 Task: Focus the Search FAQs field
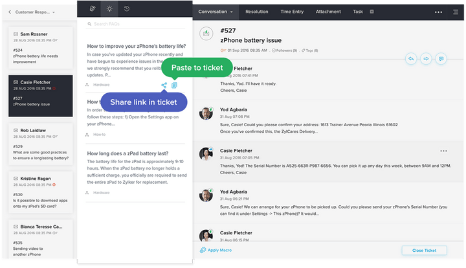point(135,24)
